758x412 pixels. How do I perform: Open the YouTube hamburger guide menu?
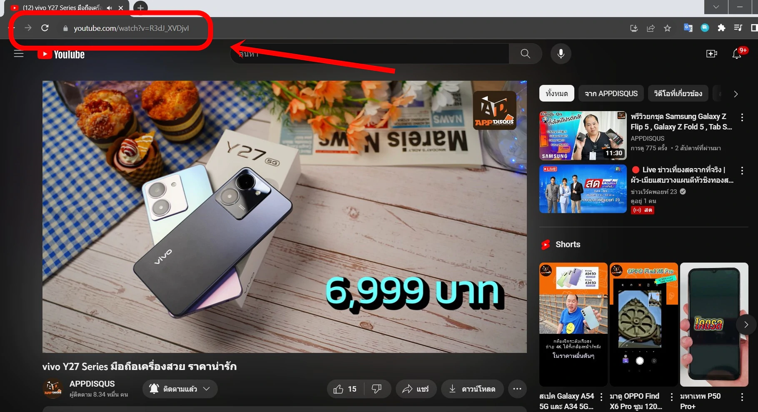pyautogui.click(x=19, y=54)
